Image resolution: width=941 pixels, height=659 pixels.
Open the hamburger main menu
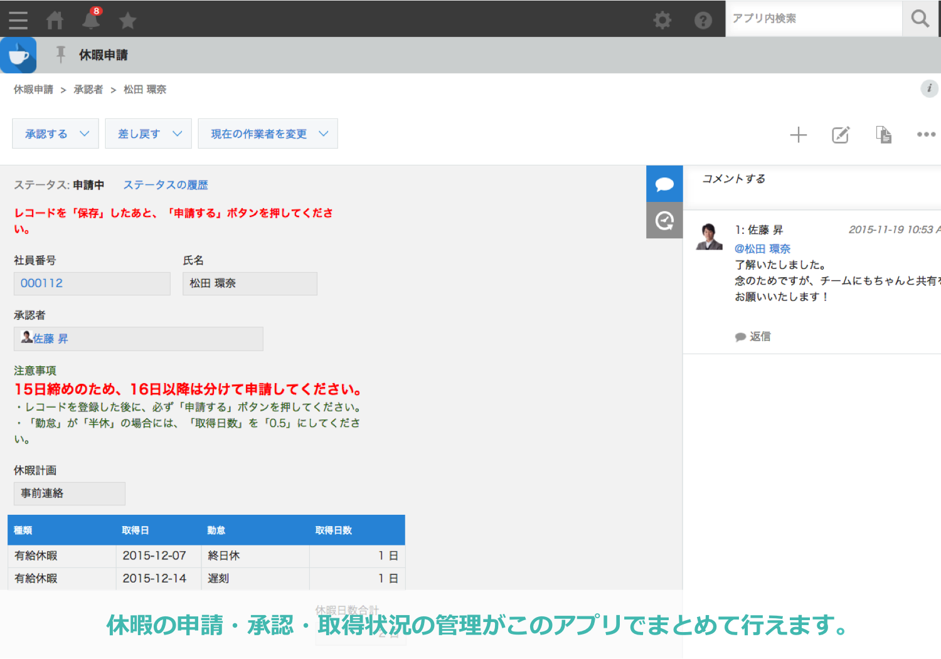18,20
